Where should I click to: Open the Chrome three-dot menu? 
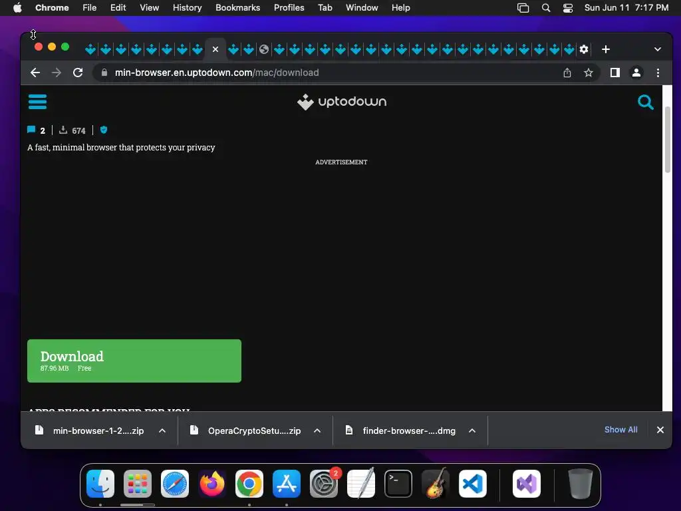coord(658,73)
